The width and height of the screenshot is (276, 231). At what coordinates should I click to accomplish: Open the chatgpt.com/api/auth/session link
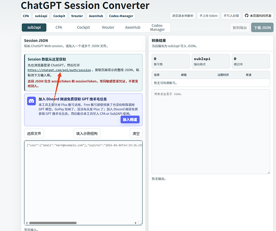(60, 70)
